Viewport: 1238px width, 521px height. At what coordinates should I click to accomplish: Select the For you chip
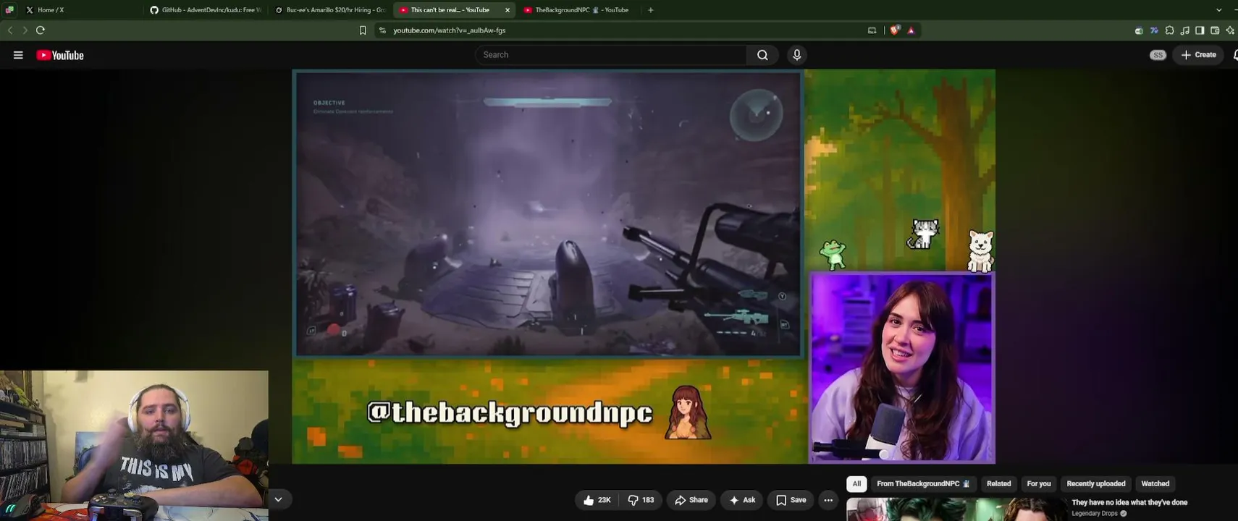[x=1039, y=483]
